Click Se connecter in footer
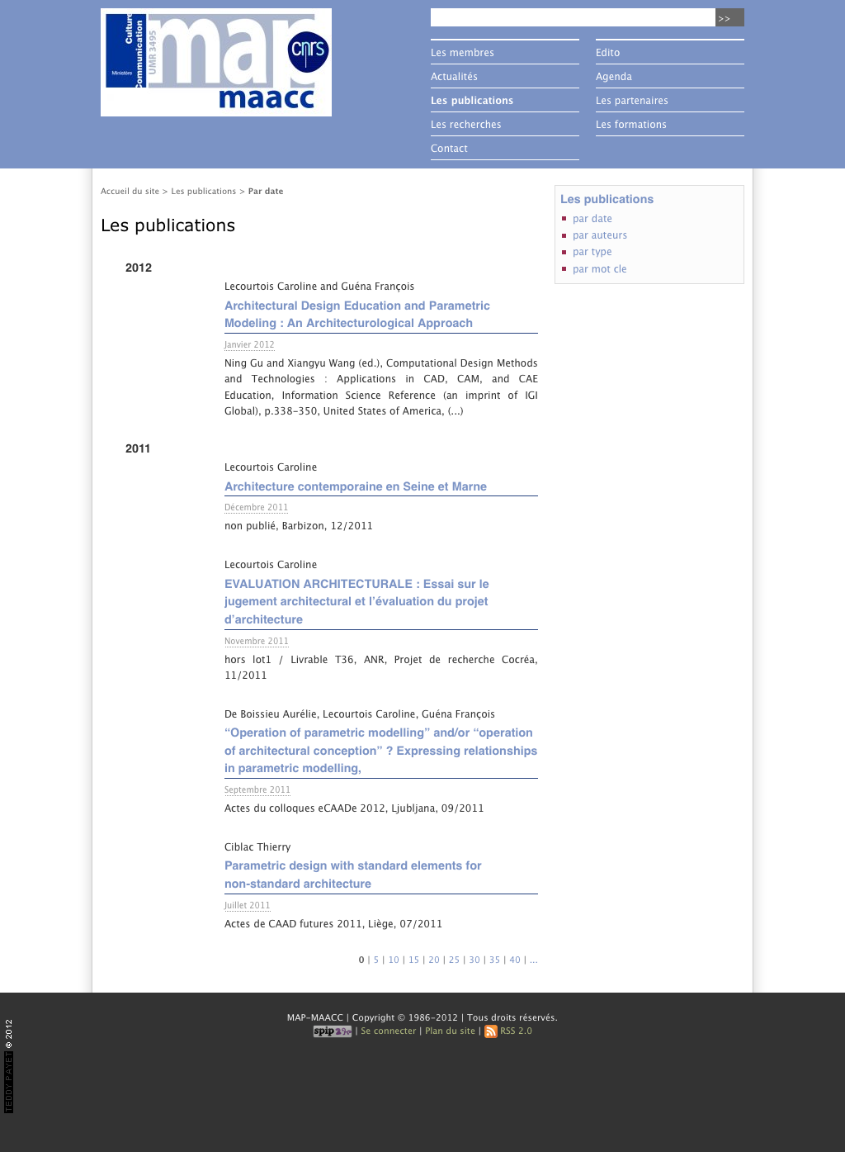This screenshot has width=845, height=1152. 388,1031
